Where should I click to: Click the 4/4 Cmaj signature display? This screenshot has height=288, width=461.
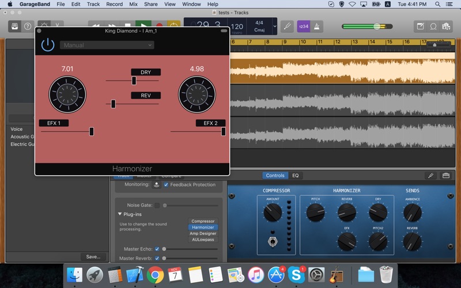(259, 26)
